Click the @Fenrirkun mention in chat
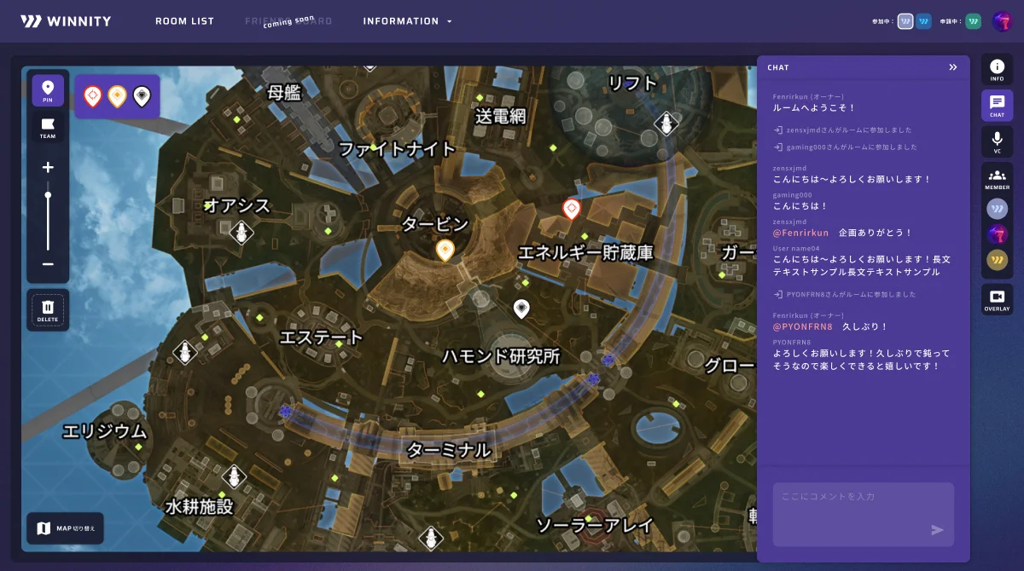The image size is (1024, 571). coord(800,233)
